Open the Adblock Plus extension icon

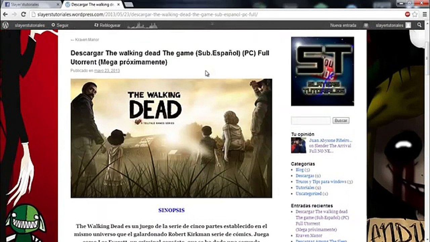click(407, 14)
